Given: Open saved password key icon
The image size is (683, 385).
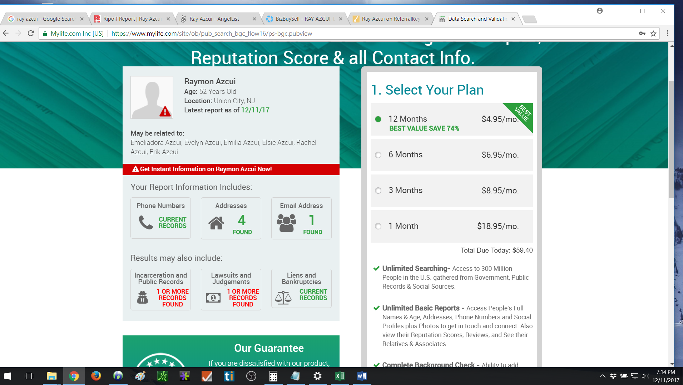Looking at the screenshot, I should click(642, 34).
